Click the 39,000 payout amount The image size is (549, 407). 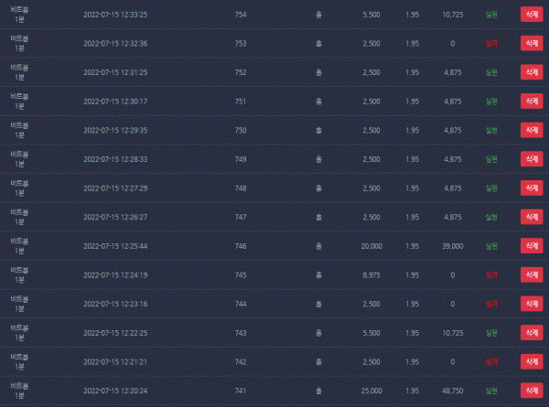point(452,246)
